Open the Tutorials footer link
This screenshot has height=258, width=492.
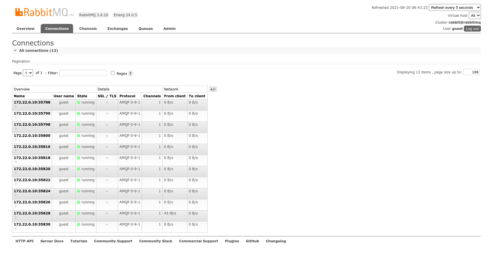[x=79, y=241]
